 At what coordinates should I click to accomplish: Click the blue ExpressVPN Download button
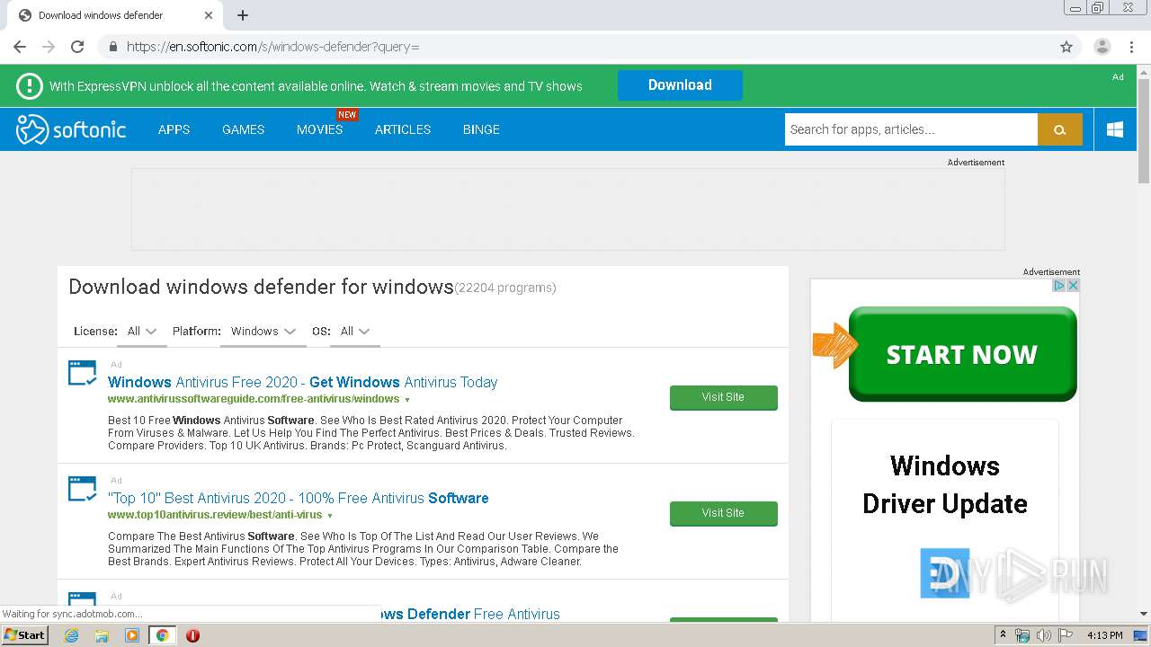click(x=680, y=85)
